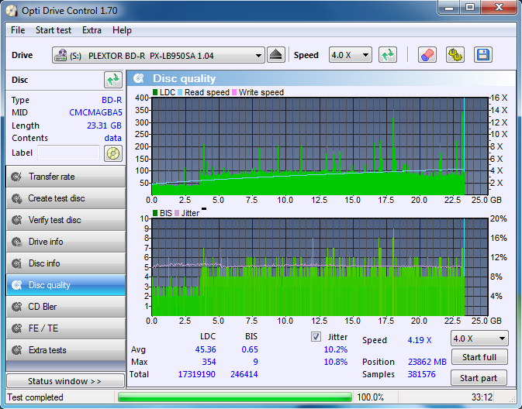Click the elapsed time 33:12
The image size is (522, 409).
click(x=482, y=397)
